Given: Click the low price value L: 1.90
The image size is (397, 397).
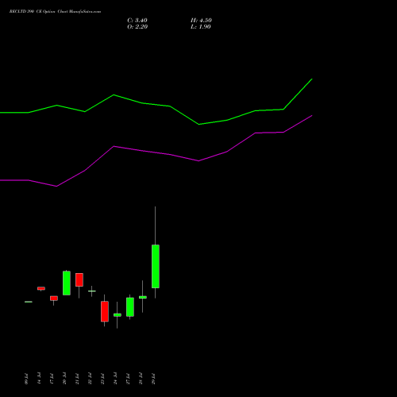Looking at the screenshot, I should pos(201,27).
